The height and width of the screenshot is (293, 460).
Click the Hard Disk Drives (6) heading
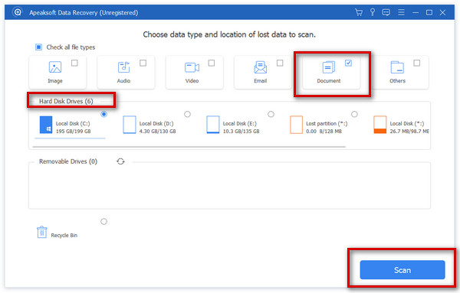coord(66,101)
